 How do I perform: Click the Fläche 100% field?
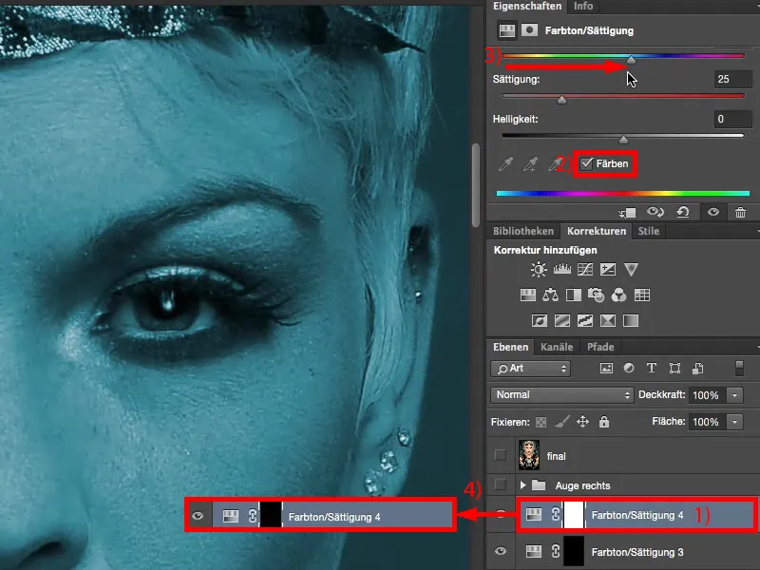708,422
